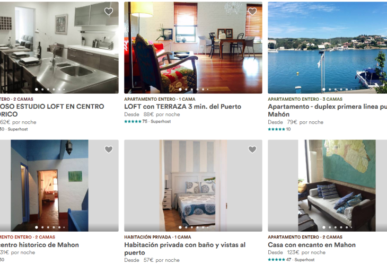The height and width of the screenshot is (265, 387).
Task: Click the sofa and map wall photo thumbnail
Action: [x=328, y=185]
